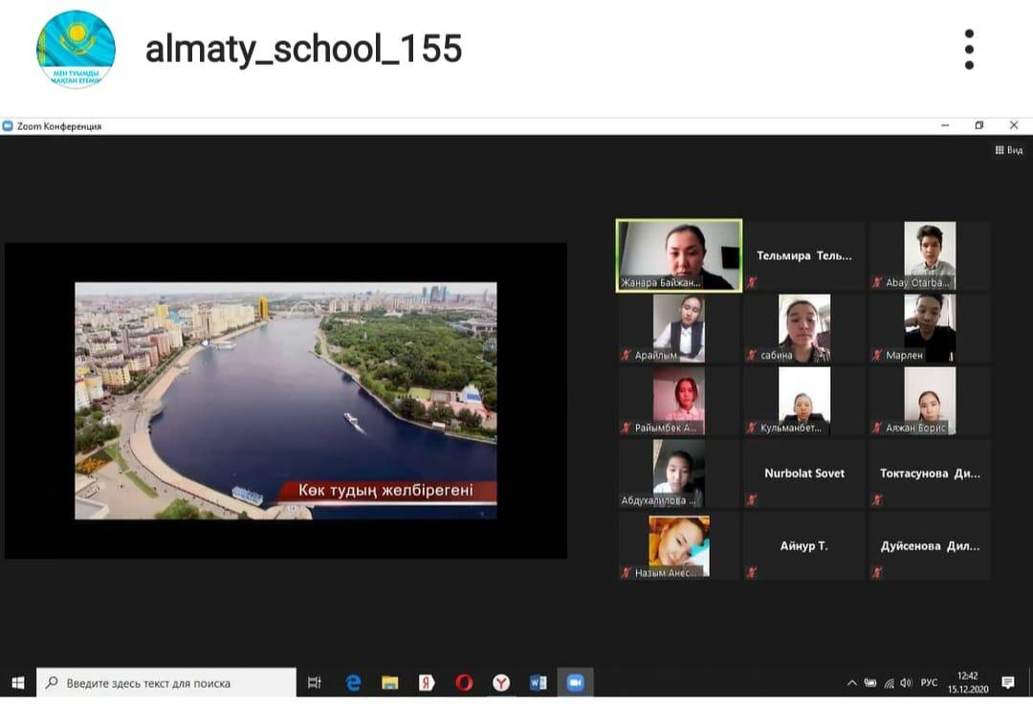
Task: Click the muted mic icon on Марлен's tile
Action: (877, 355)
